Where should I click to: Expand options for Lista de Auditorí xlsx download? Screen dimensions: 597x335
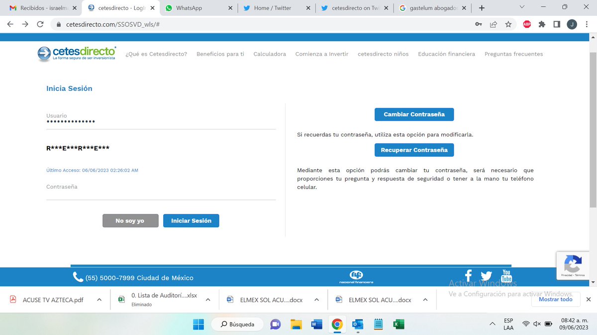[208, 300]
